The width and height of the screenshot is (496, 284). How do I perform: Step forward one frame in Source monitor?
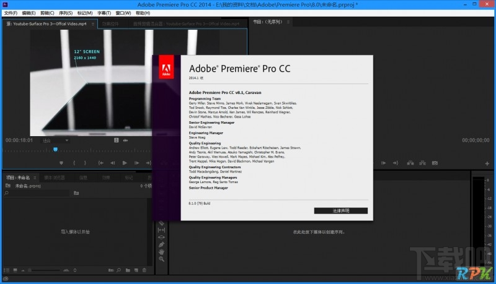[136, 163]
